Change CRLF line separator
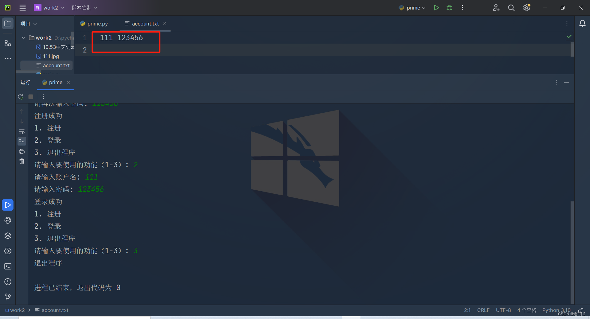 [483, 310]
